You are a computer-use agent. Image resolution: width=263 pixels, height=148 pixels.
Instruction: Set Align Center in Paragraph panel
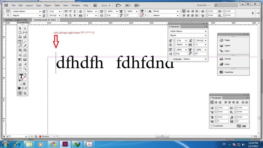pos(216,102)
